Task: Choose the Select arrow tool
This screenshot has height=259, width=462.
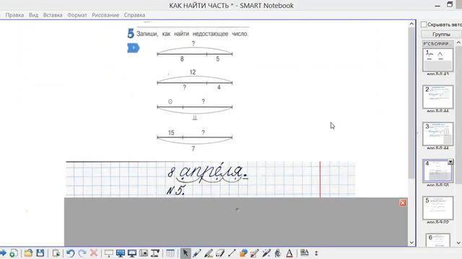Action: click(186, 253)
